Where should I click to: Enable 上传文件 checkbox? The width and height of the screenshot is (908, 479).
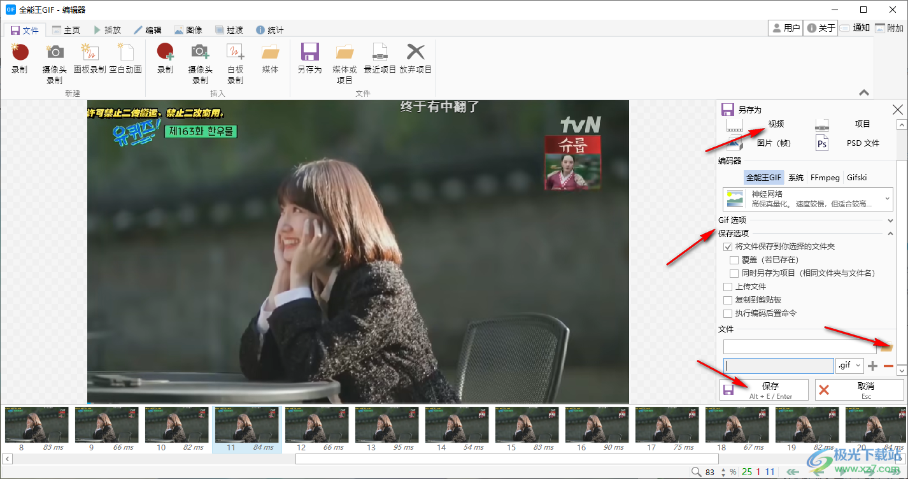728,287
